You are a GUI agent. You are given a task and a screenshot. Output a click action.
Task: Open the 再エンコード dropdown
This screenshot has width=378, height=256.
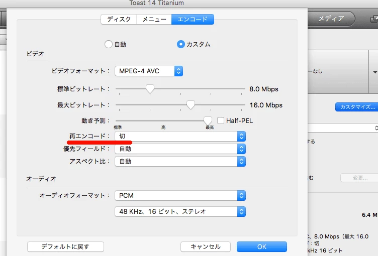pyautogui.click(x=180, y=137)
